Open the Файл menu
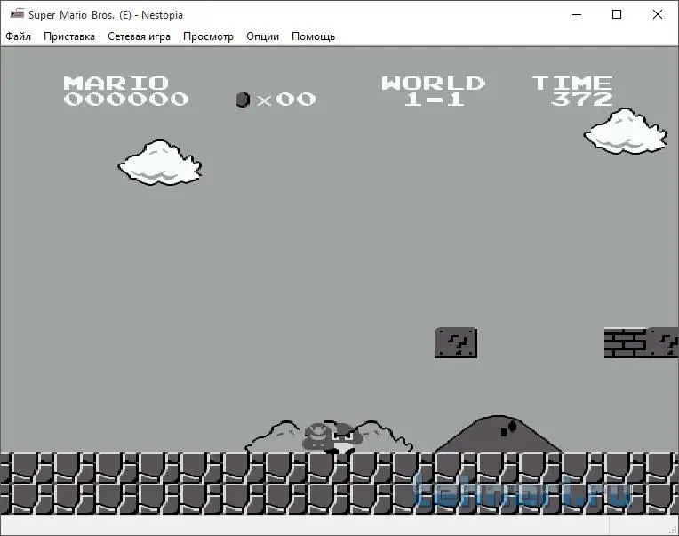The width and height of the screenshot is (679, 536). 18,36
